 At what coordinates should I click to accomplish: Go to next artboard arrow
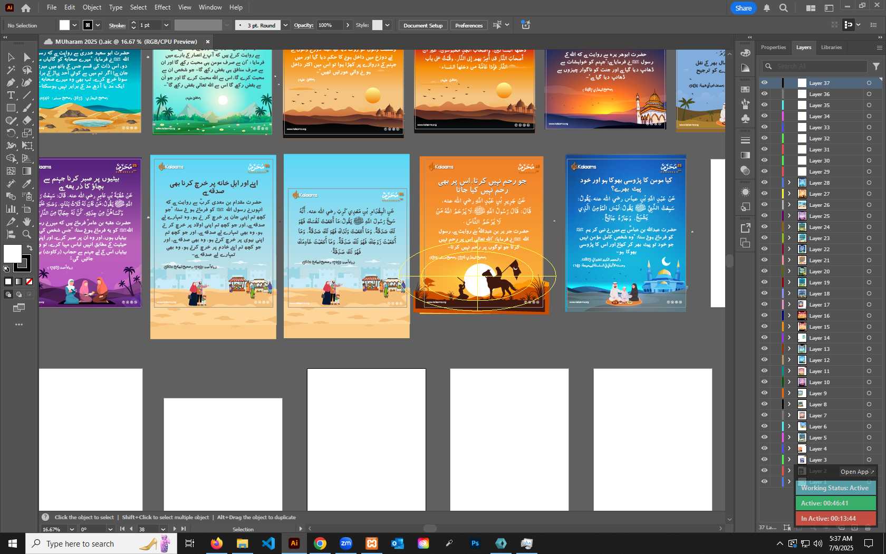coord(175,529)
